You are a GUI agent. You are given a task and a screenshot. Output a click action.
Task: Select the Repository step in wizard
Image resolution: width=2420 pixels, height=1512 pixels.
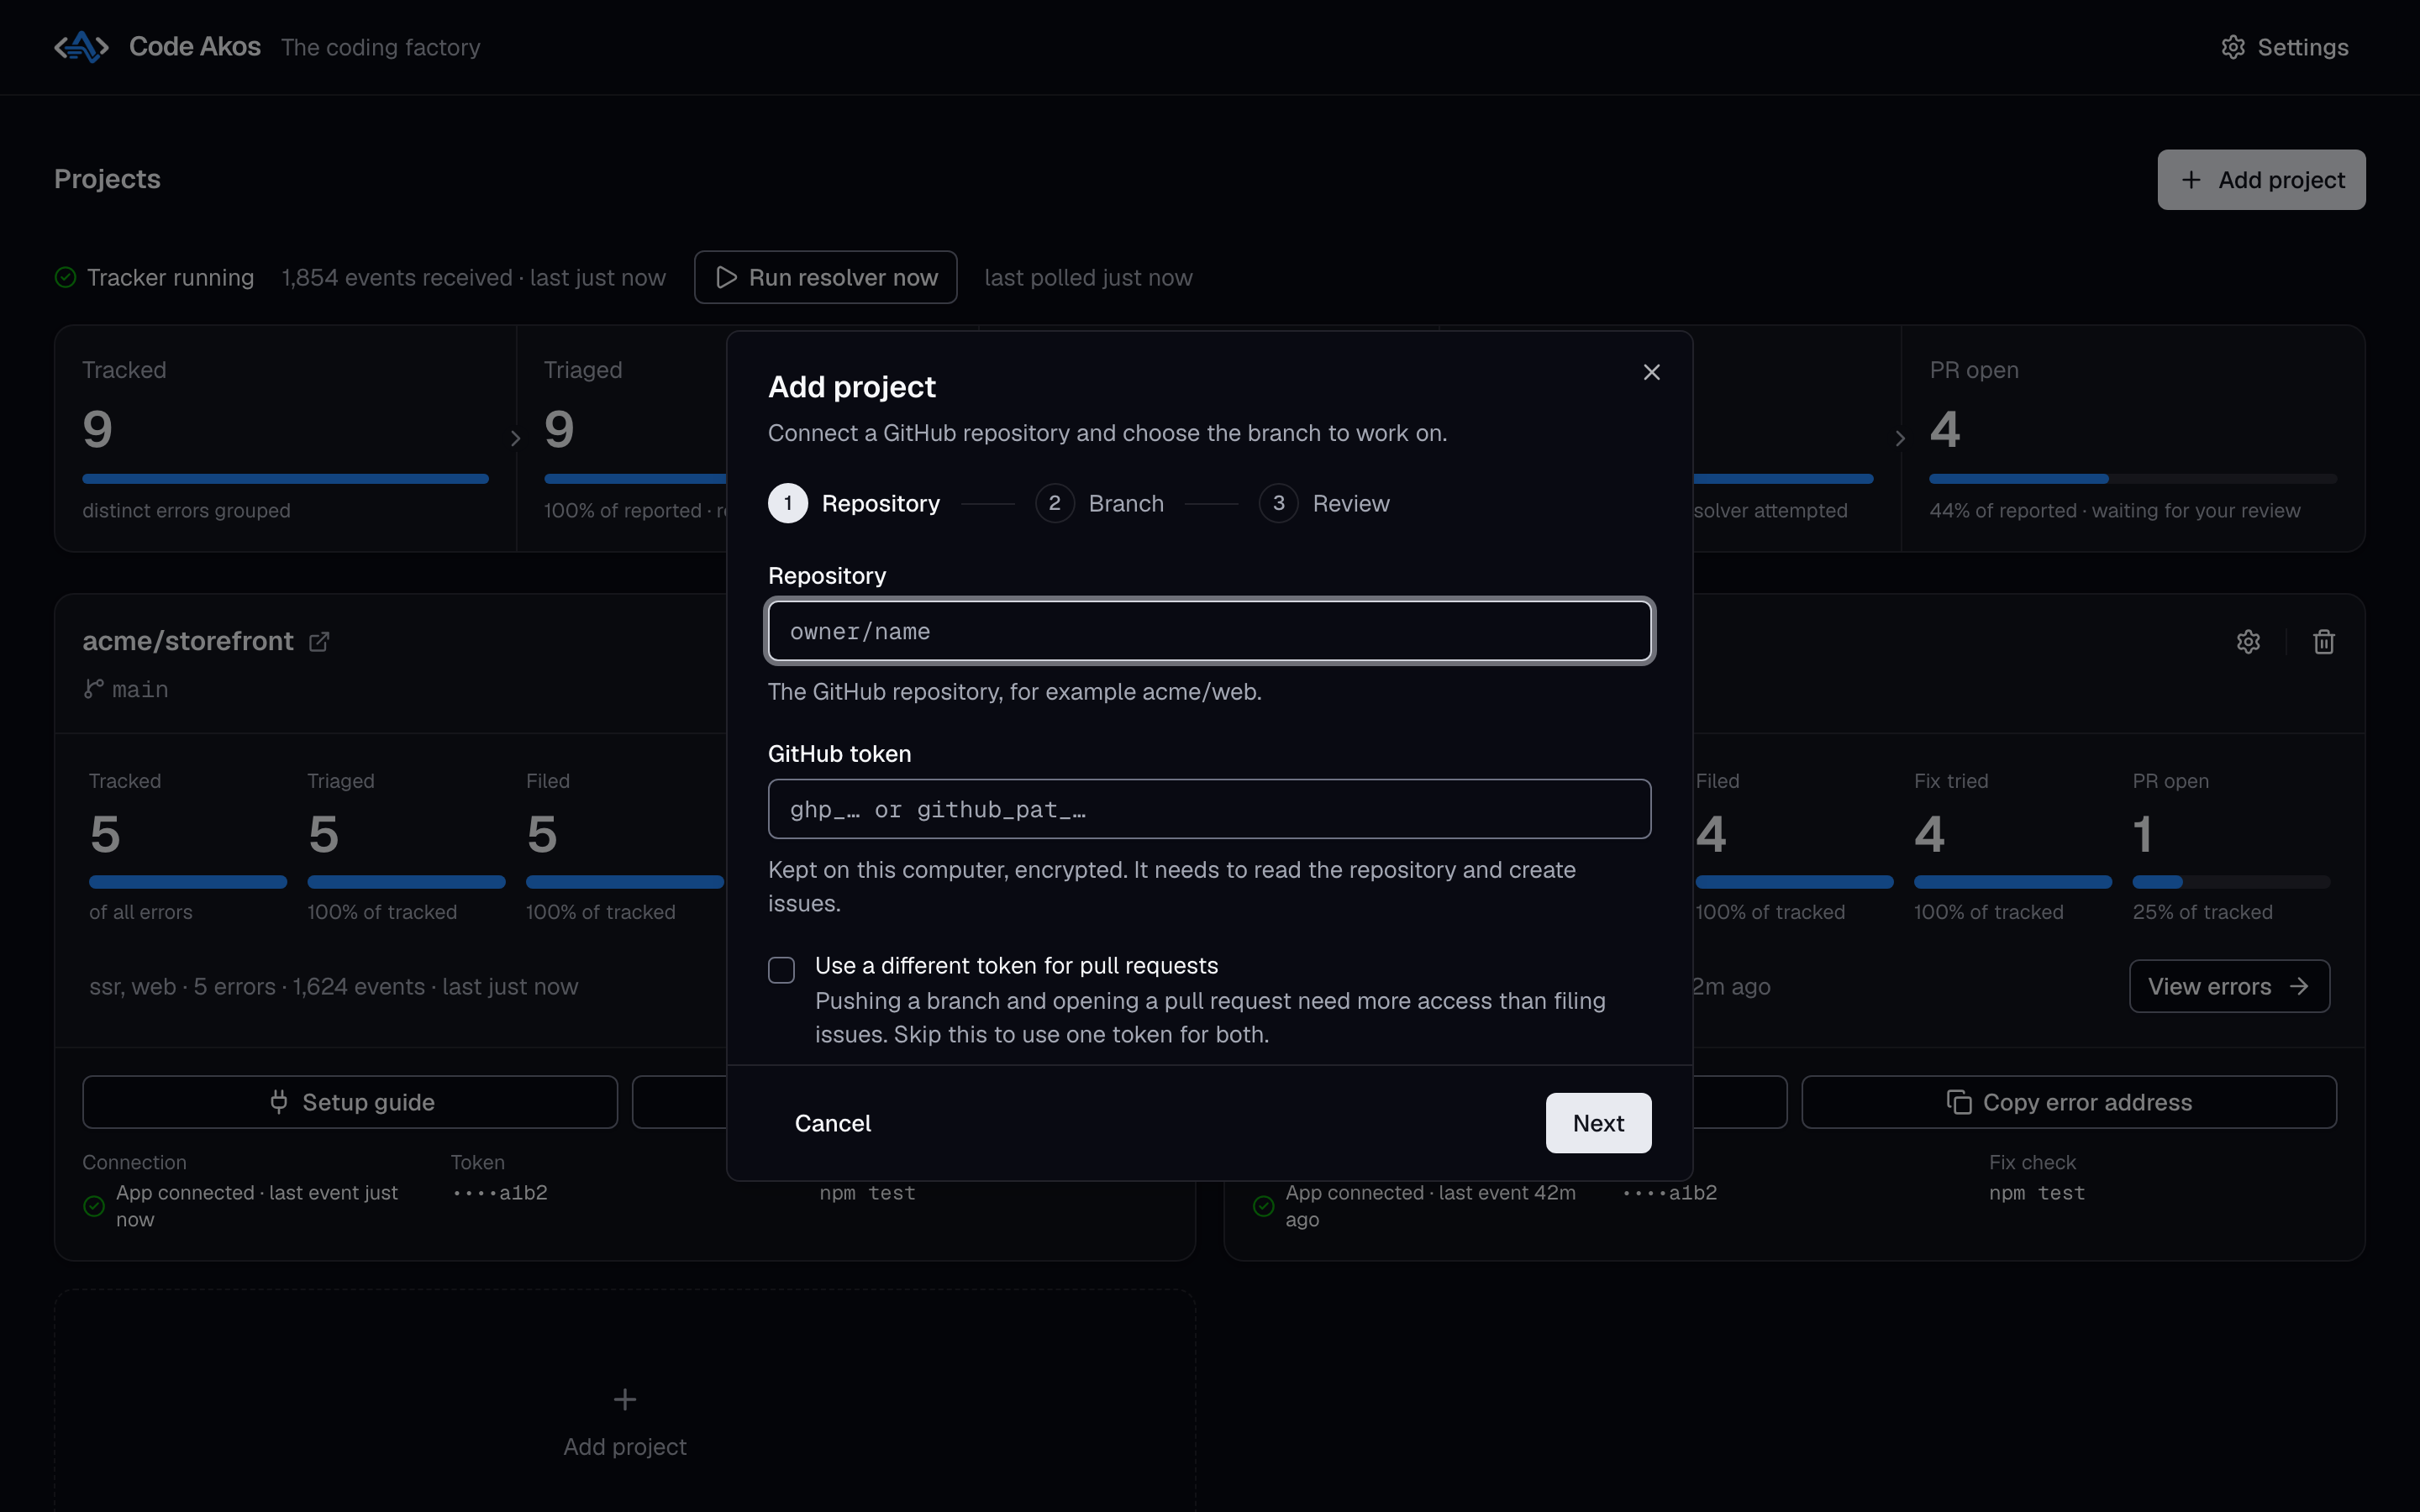[x=854, y=503]
